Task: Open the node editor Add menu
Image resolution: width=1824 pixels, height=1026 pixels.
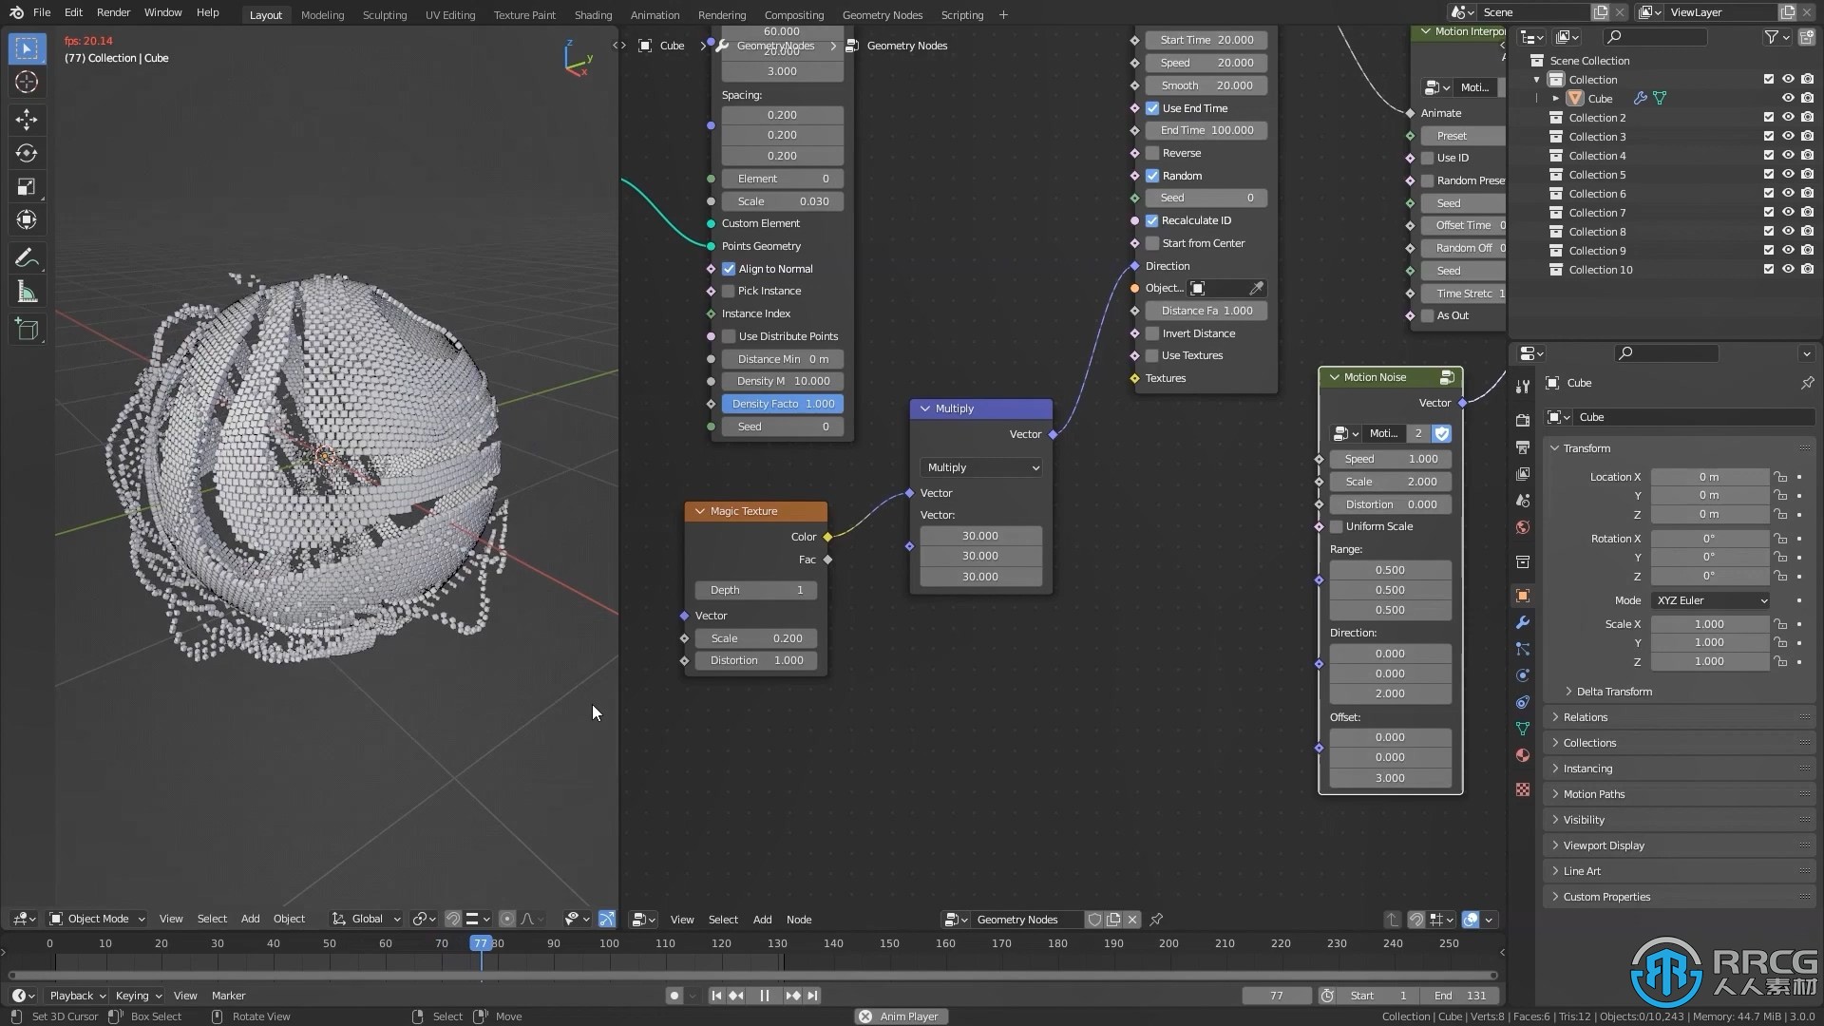Action: pos(762,920)
